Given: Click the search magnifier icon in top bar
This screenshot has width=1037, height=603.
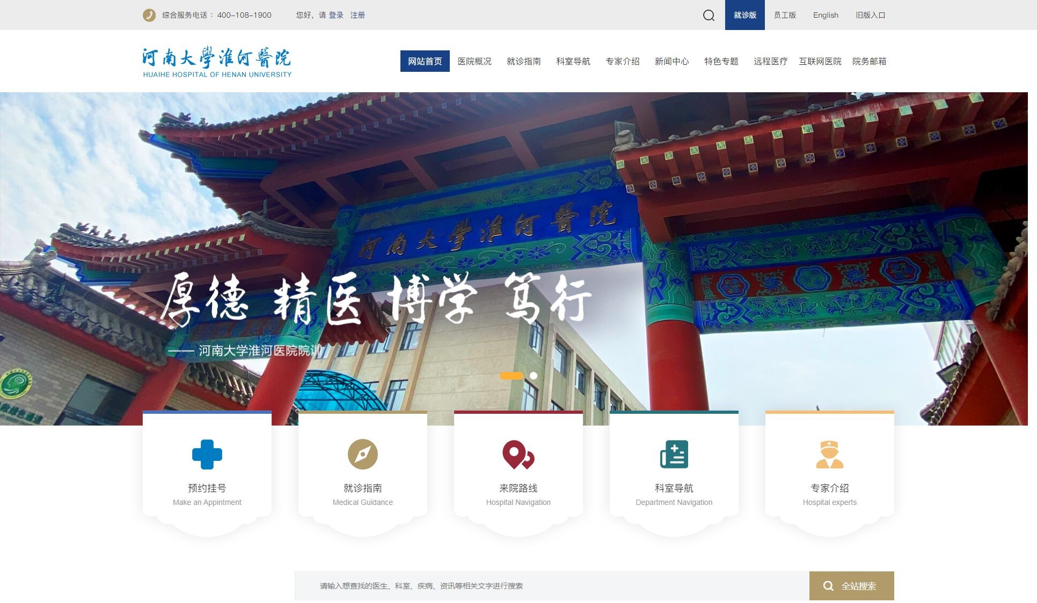Looking at the screenshot, I should [709, 15].
